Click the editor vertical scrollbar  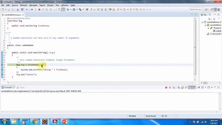195,48
